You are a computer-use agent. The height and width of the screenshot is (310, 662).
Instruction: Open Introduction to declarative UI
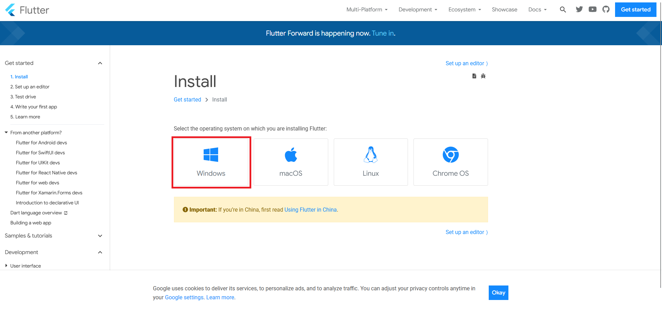(x=47, y=203)
